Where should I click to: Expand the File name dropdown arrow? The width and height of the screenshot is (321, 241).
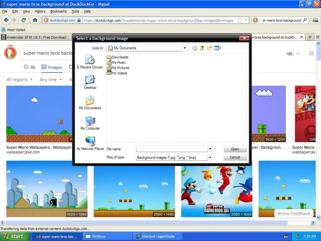pyautogui.click(x=210, y=149)
